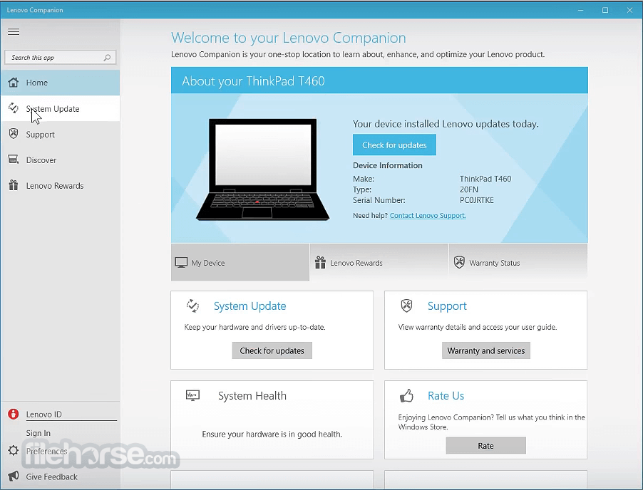The height and width of the screenshot is (490, 643).
Task: Click the ThinkPad laptop image
Action: [263, 170]
